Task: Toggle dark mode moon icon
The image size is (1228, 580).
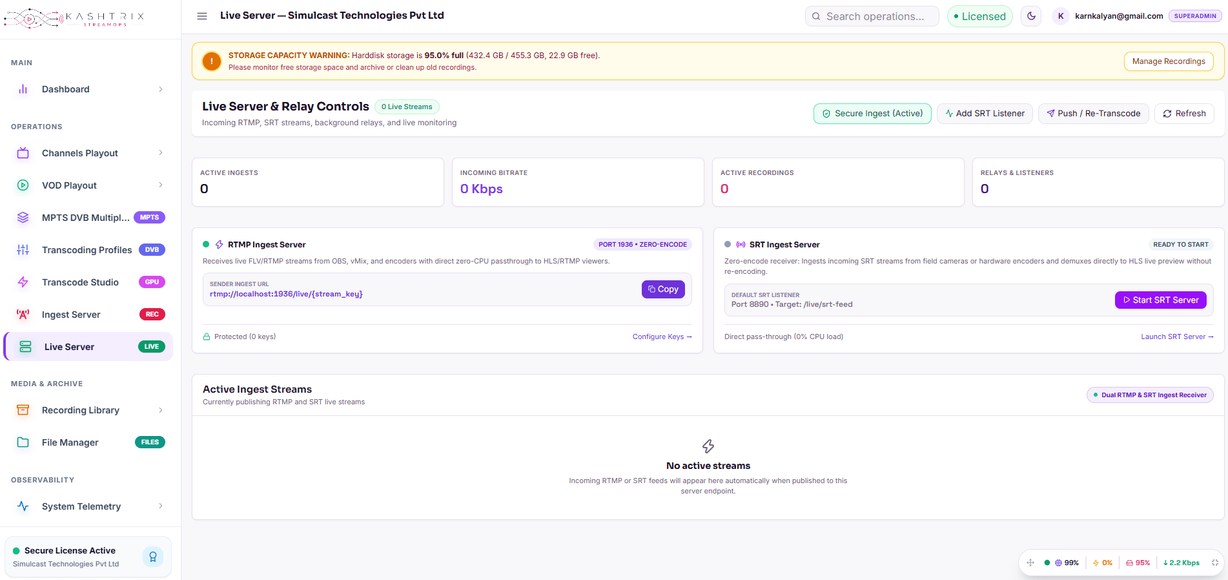Action: tap(1031, 16)
